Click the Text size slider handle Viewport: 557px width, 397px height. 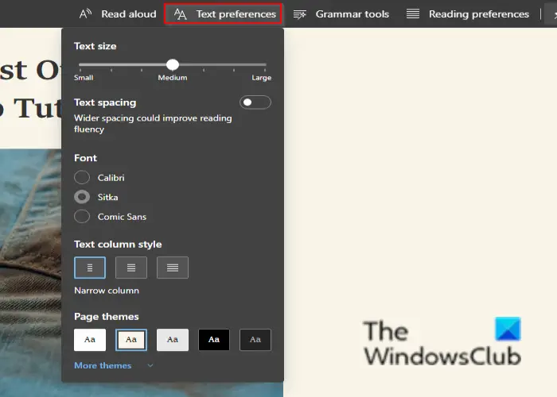173,64
